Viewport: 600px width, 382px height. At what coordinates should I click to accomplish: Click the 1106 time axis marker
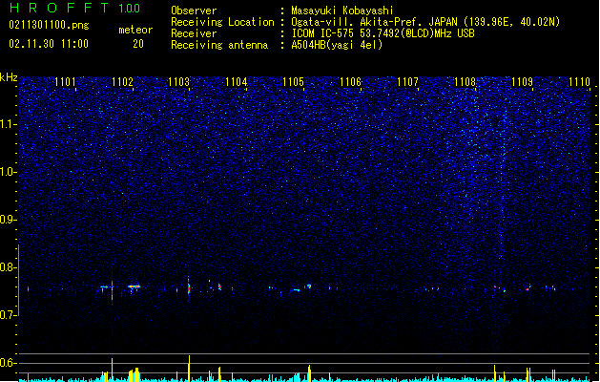pos(350,81)
